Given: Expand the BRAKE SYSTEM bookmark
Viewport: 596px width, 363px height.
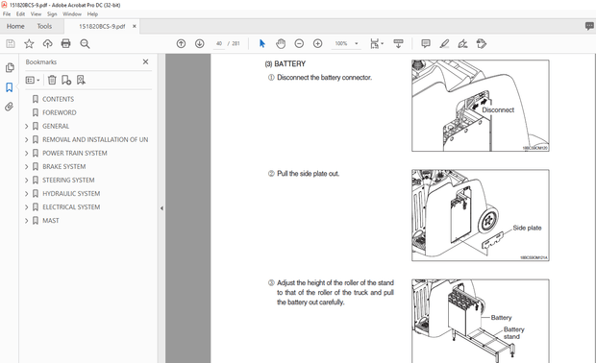Looking at the screenshot, I should (26, 167).
